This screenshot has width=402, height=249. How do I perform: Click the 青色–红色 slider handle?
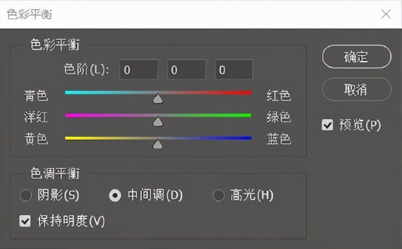pos(158,98)
